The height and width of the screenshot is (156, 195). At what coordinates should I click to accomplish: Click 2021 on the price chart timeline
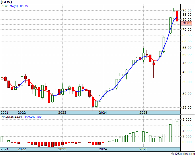[x=5, y=113]
